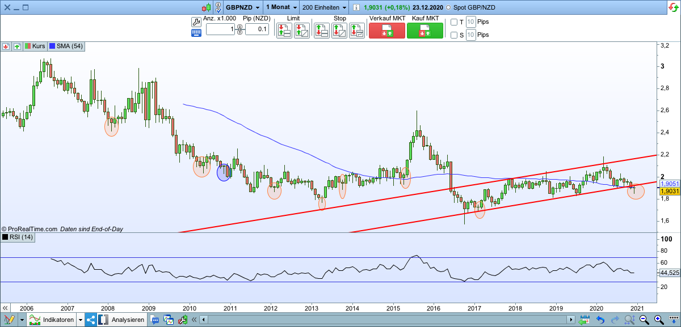
Task: Click the chat comment icon in bottom toolbar
Action: tap(154, 320)
